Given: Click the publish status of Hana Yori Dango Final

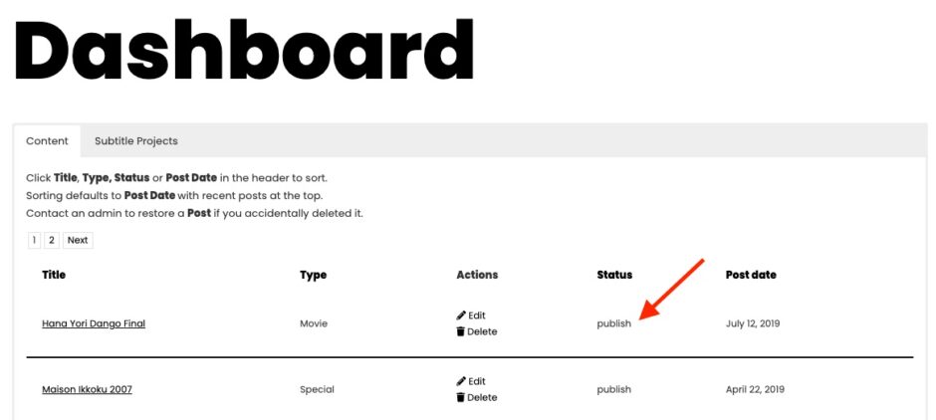Looking at the screenshot, I should 613,323.
